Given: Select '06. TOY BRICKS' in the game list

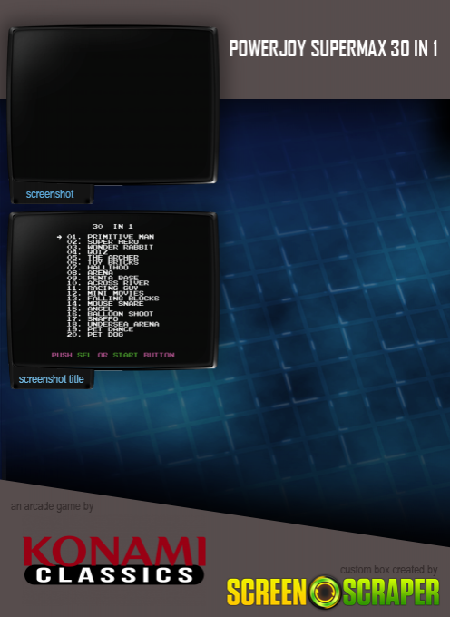Looking at the screenshot, I should [103, 262].
